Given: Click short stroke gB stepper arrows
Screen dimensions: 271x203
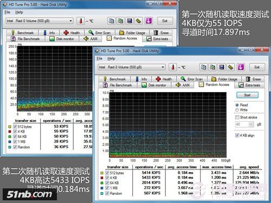Looking at the screenshot, I should 251,124.
